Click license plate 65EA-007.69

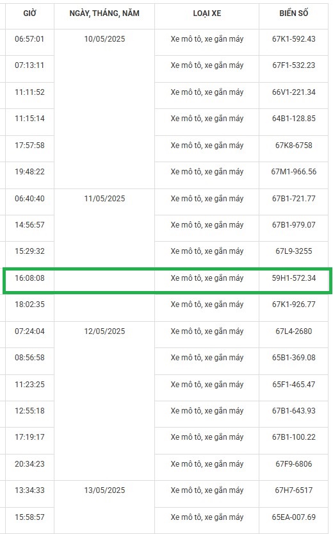point(293,517)
